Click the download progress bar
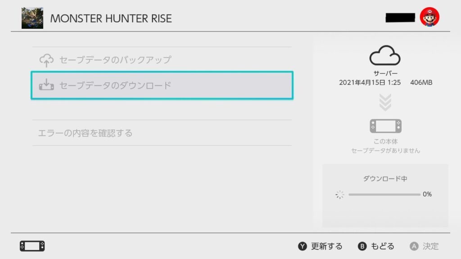Image resolution: width=461 pixels, height=259 pixels. [x=384, y=194]
